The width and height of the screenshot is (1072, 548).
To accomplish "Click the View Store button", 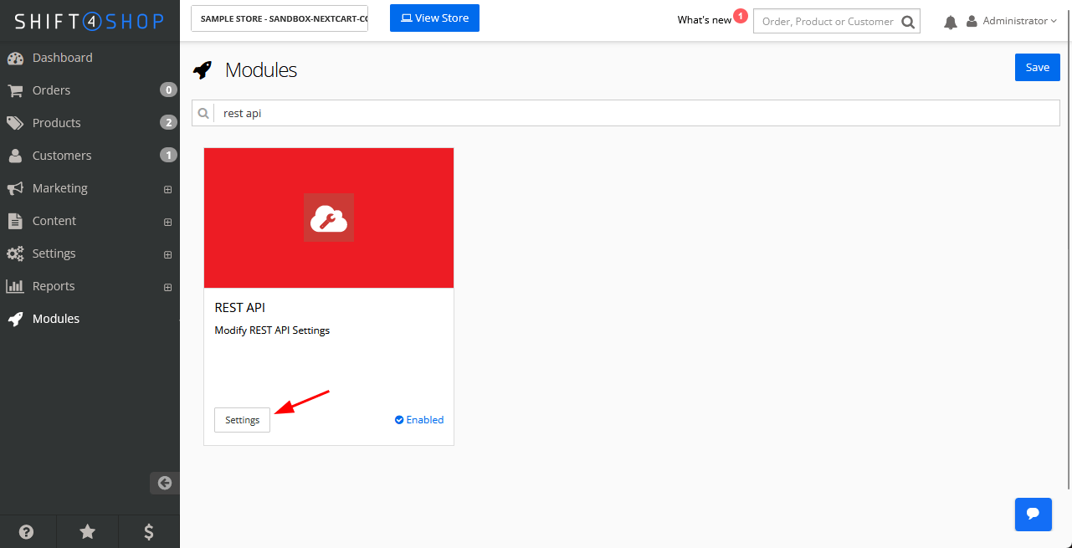I will pyautogui.click(x=434, y=18).
